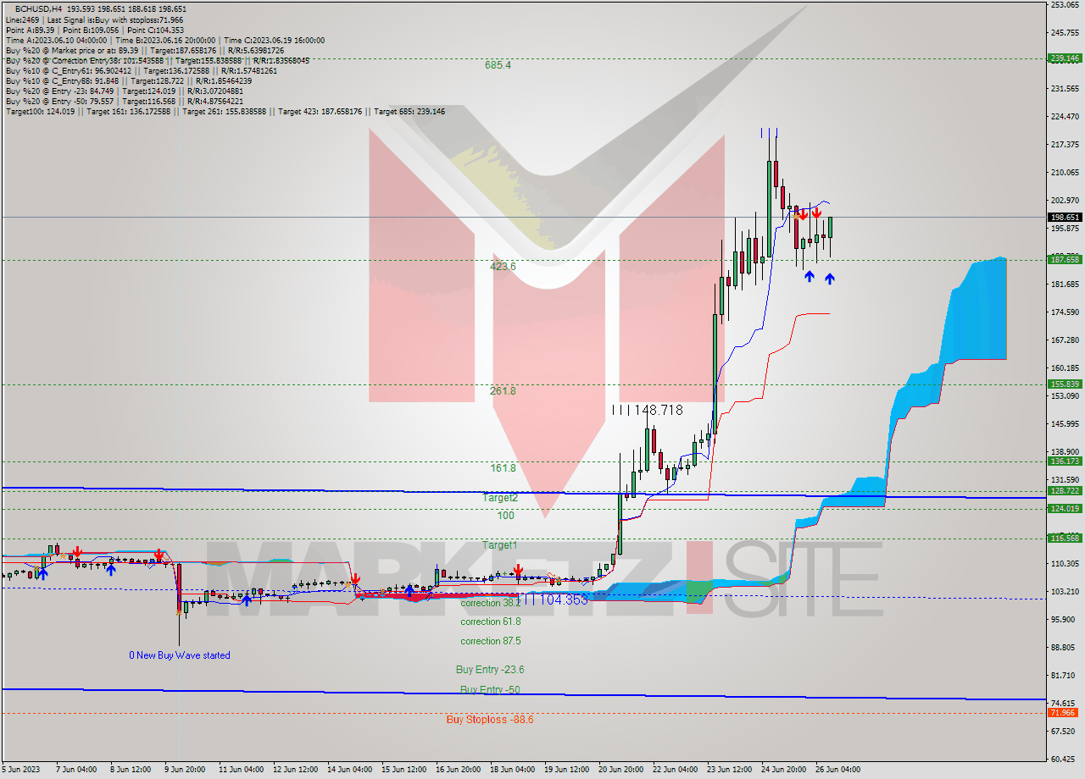This screenshot has width=1085, height=779.
Task: Select the 'Buy Entry -50' label
Action: (490, 690)
